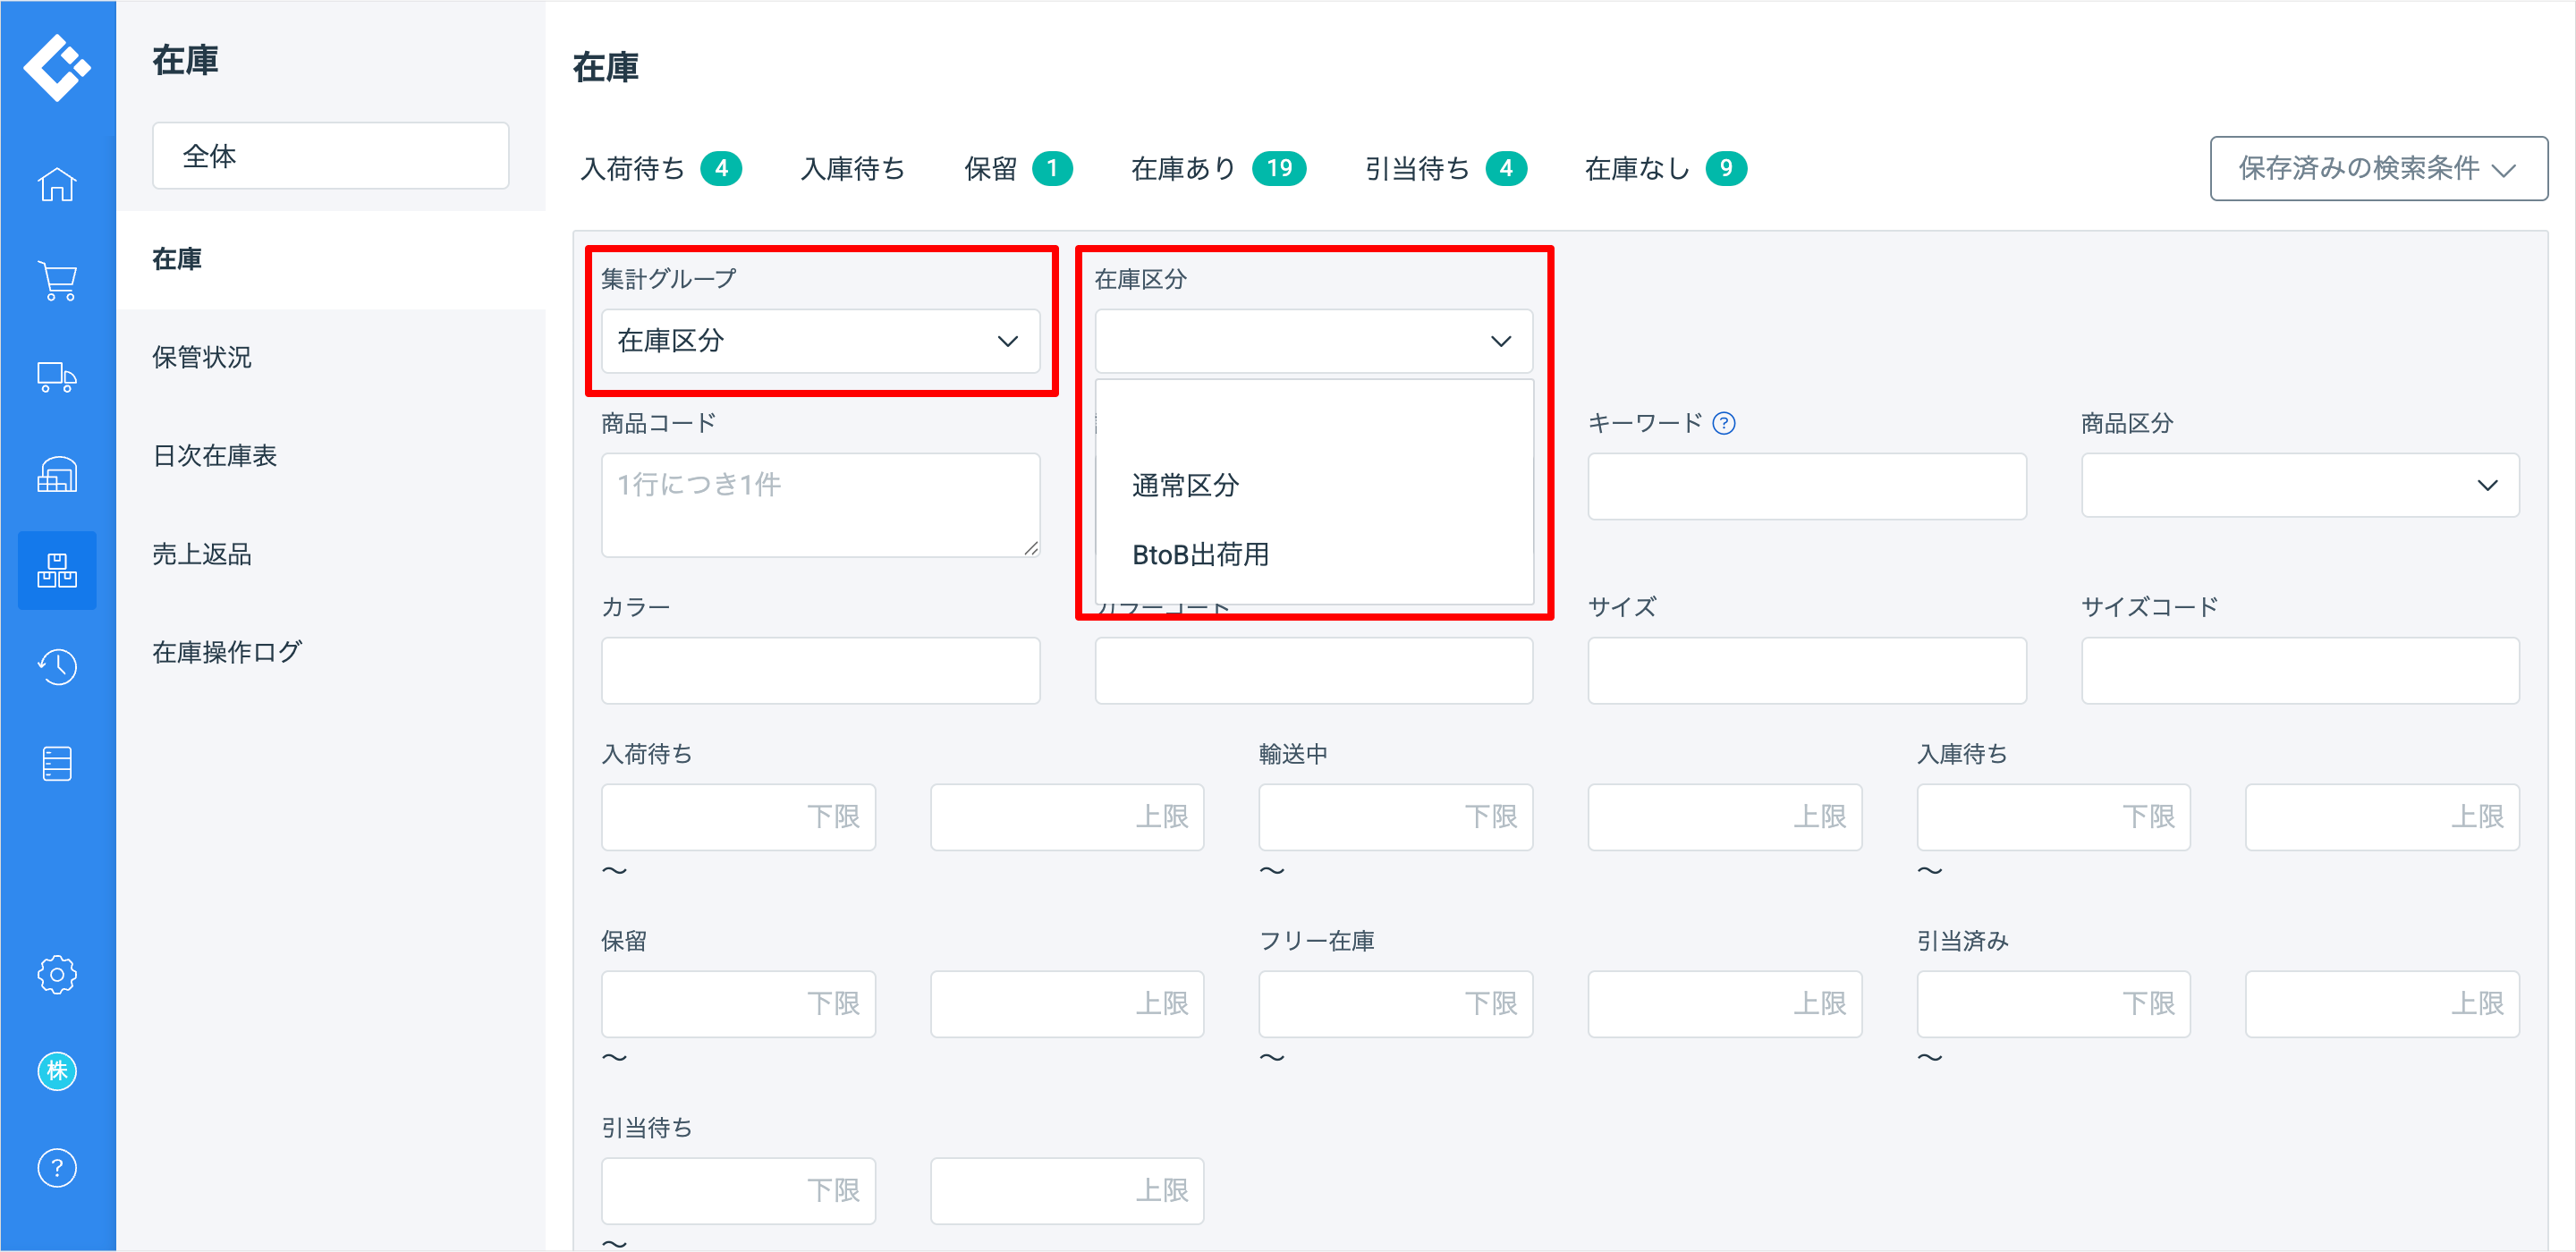2576x1252 pixels.
Task: Open the shopping cart orders icon
Action: click(57, 281)
